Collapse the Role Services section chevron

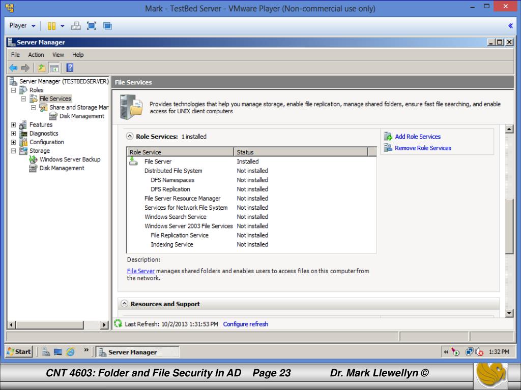click(x=130, y=136)
